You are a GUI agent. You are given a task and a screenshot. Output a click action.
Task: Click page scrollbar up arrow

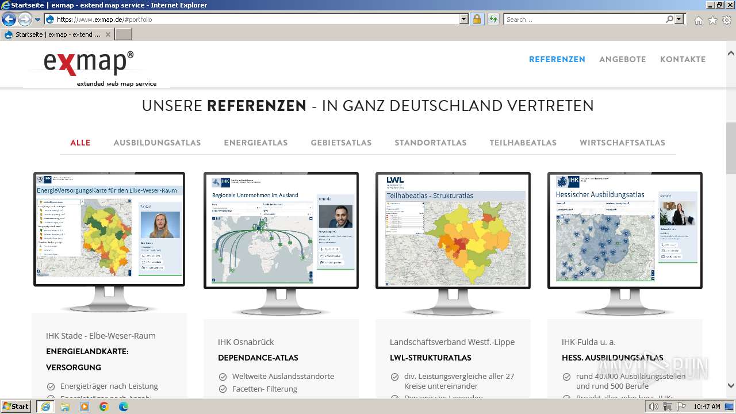[x=731, y=53]
